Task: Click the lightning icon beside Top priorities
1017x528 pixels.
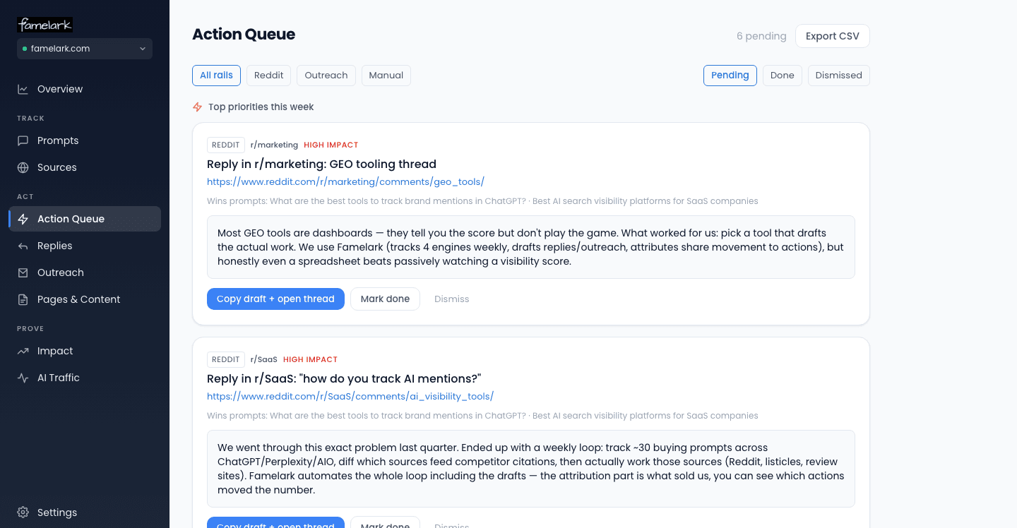Action: coord(198,107)
